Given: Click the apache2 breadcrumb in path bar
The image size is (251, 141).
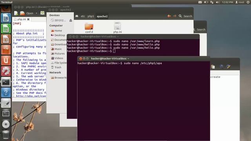Looking at the screenshot, I should 102,16.
